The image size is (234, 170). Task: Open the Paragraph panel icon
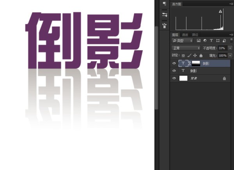(164, 4)
